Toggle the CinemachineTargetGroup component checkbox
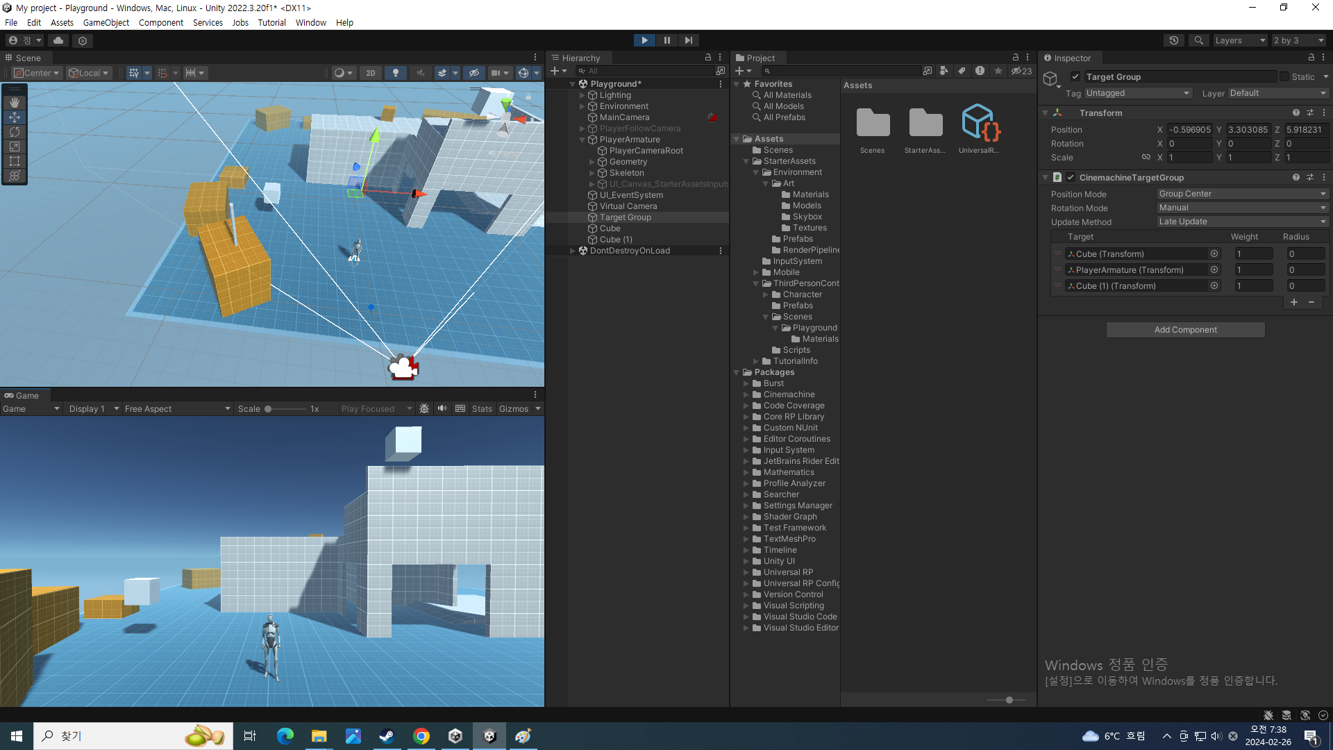 point(1071,178)
